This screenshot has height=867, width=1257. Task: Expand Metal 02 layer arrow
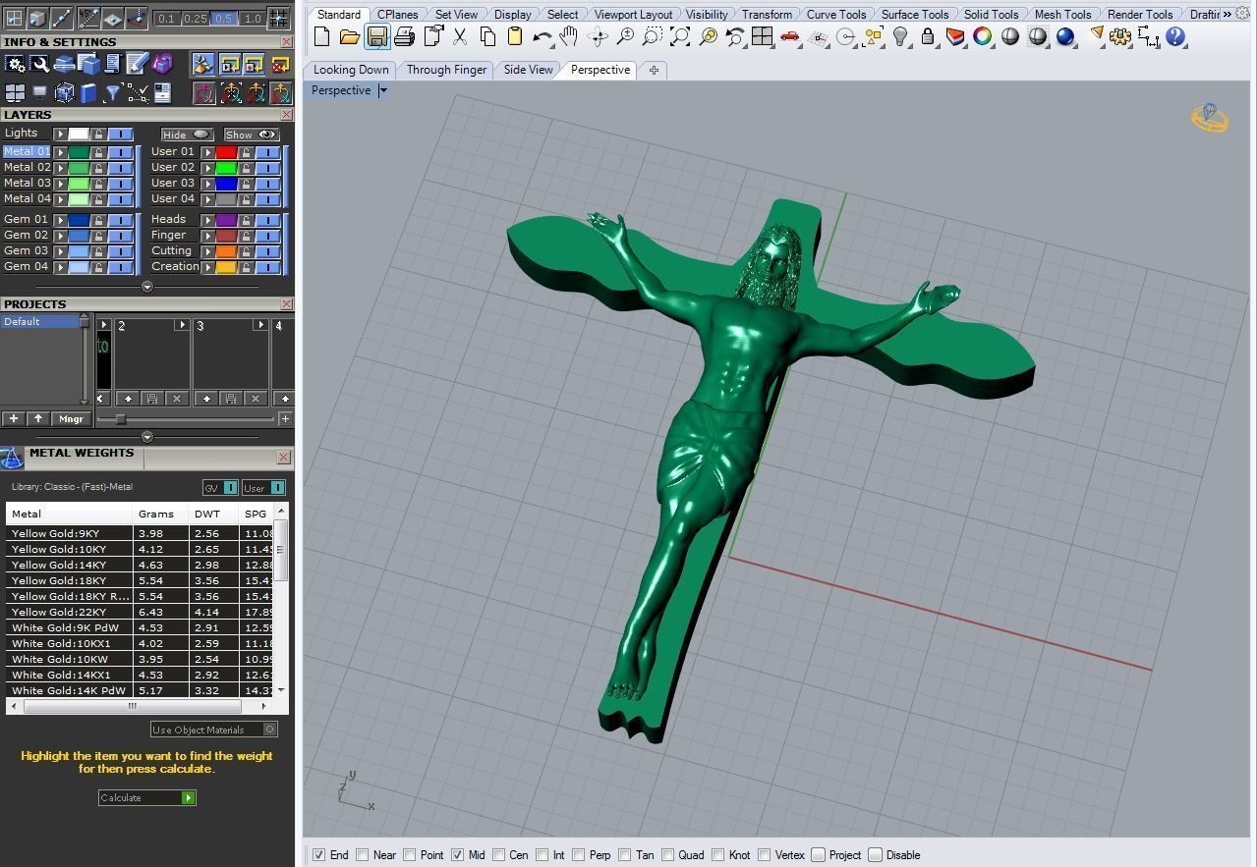[60, 168]
